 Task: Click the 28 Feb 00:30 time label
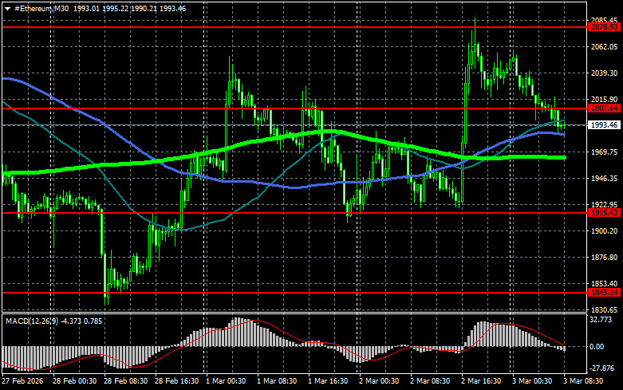tap(75, 381)
